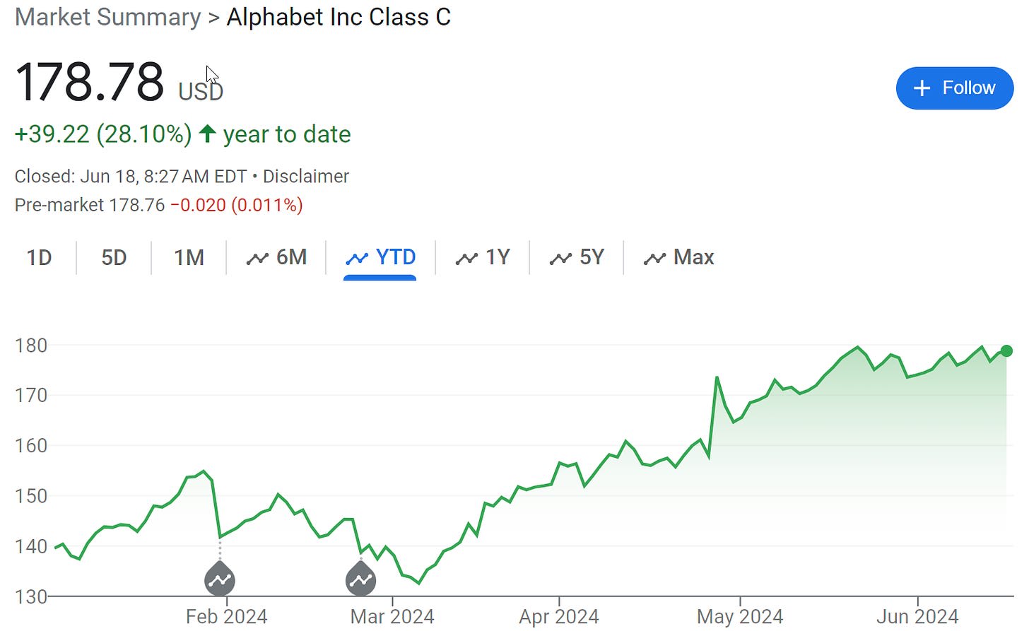Switch to the 1M range tab
The image size is (1029, 631).
[189, 257]
